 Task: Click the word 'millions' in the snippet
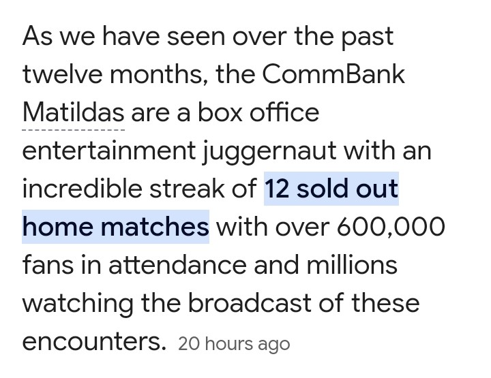(x=352, y=265)
